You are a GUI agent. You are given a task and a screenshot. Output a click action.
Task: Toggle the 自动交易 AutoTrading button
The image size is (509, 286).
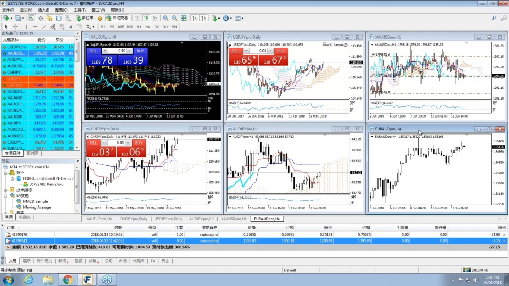(x=117, y=18)
